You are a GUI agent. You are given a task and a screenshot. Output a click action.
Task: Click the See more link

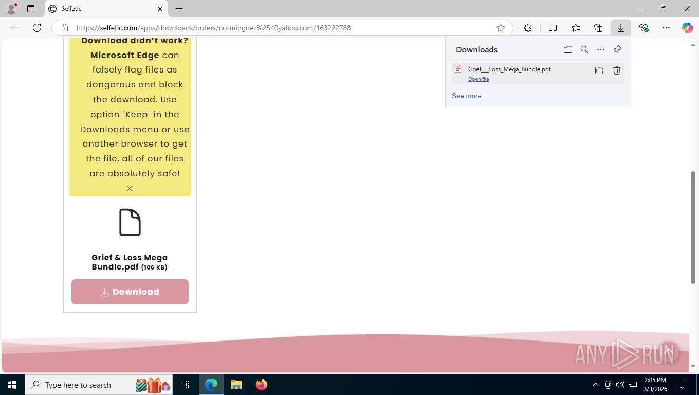[x=466, y=96]
